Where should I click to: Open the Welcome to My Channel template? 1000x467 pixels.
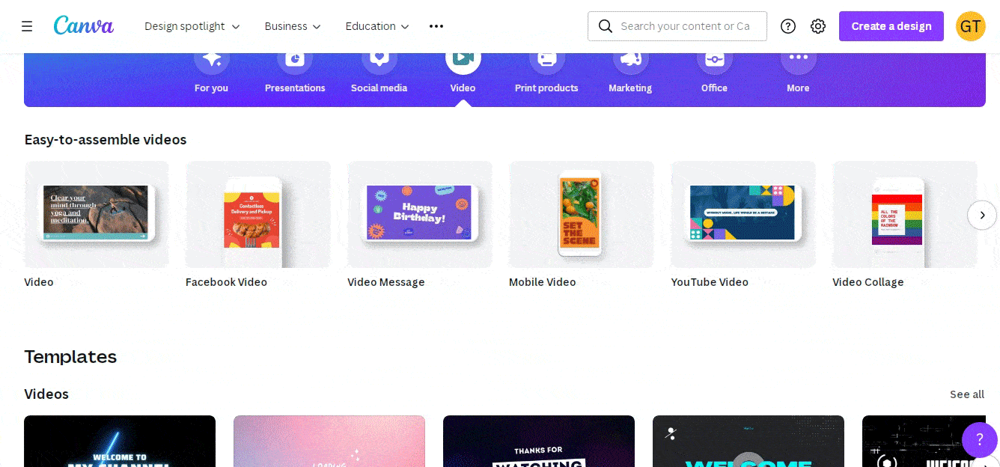(120, 442)
